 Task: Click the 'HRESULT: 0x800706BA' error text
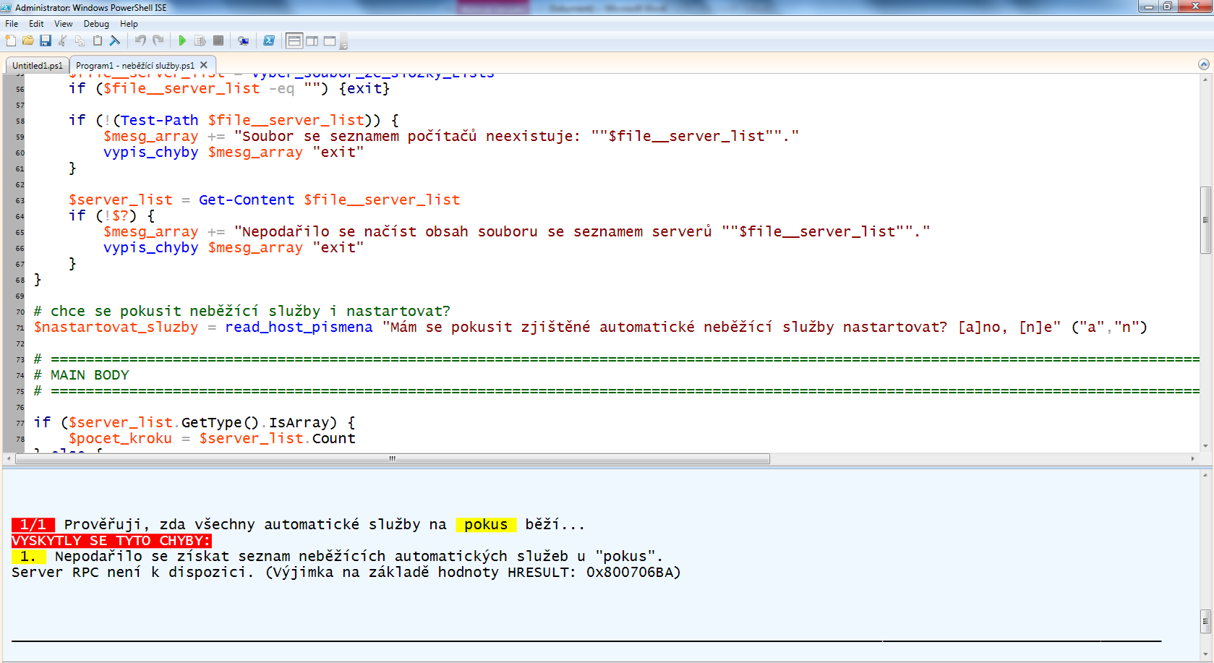(594, 572)
